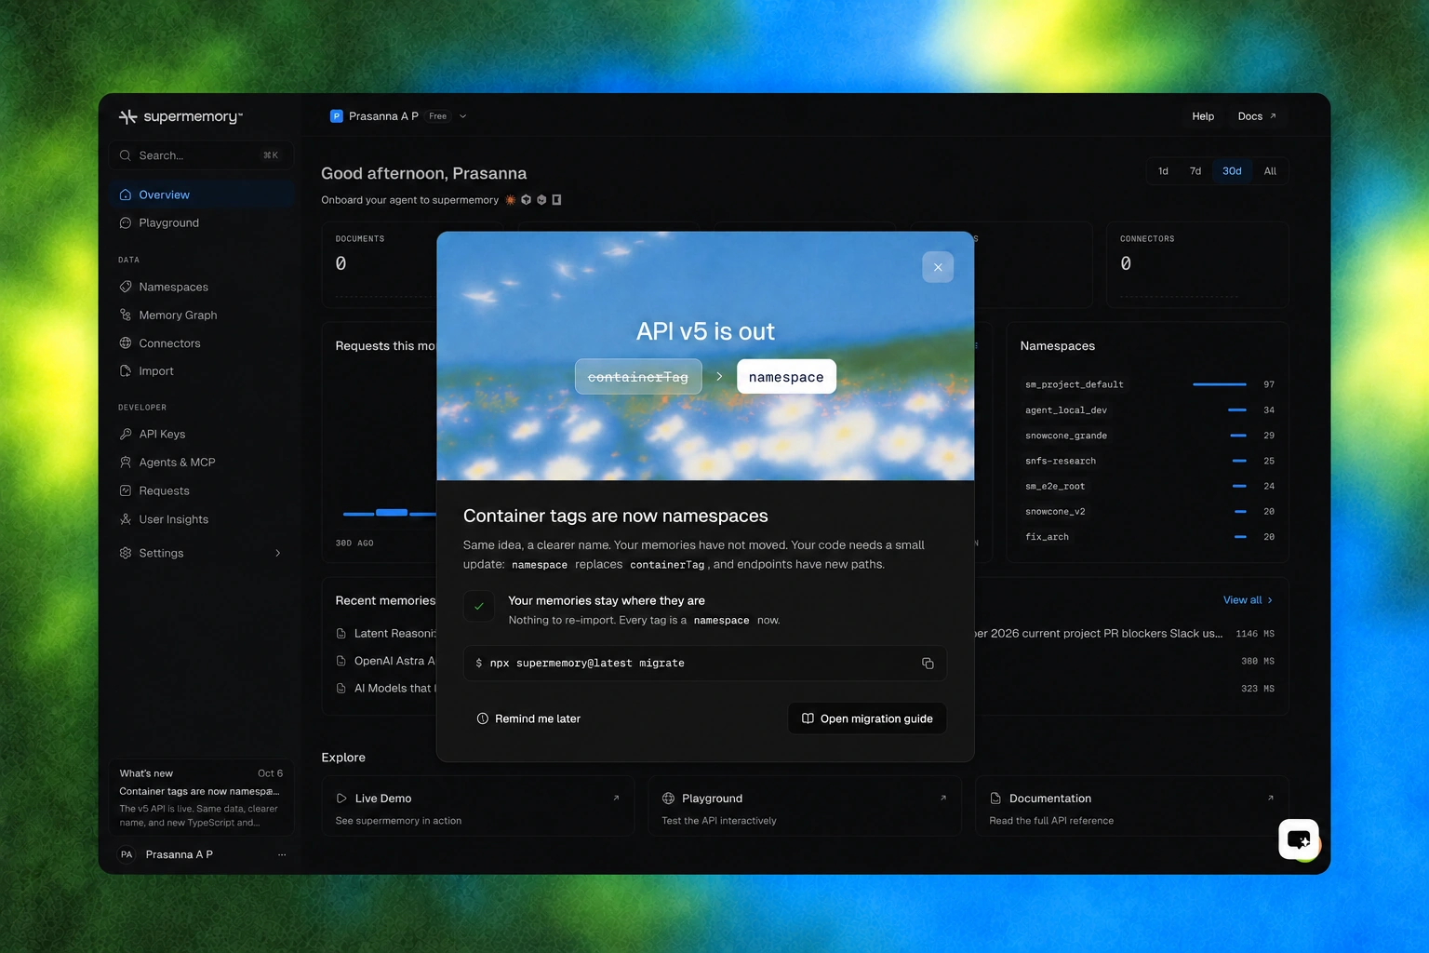Click the Agents & MCP icon
The image size is (1429, 953).
126,462
